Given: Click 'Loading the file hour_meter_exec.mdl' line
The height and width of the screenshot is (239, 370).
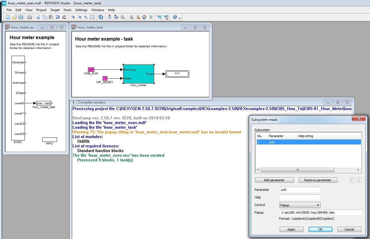Looking at the screenshot, I should [109, 123].
